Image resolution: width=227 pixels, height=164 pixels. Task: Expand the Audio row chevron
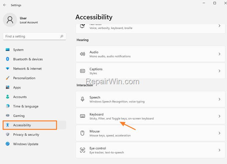[x=219, y=54]
